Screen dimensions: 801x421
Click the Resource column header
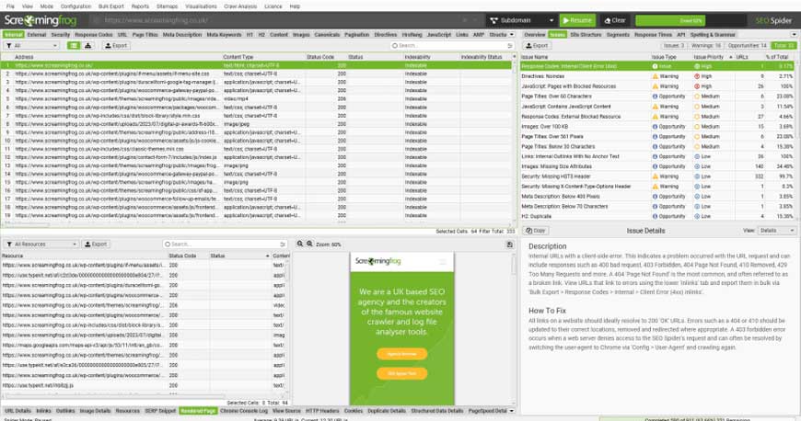point(85,256)
